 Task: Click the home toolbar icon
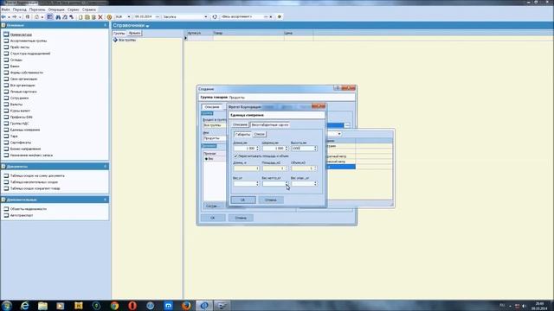point(36,17)
